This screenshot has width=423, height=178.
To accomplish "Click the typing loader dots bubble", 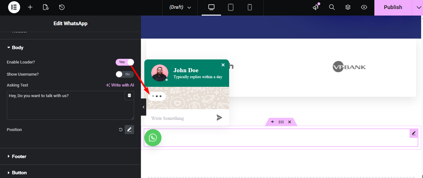I will 157,96.
